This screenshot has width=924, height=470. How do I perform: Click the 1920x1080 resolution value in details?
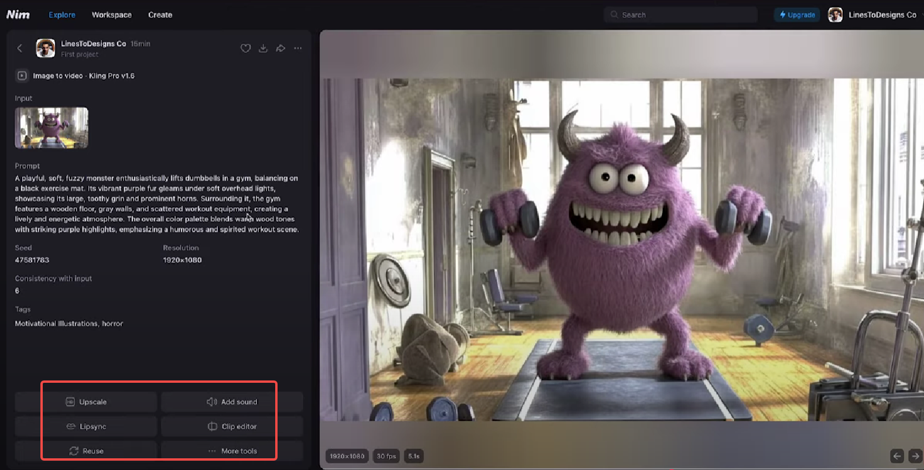tap(182, 260)
